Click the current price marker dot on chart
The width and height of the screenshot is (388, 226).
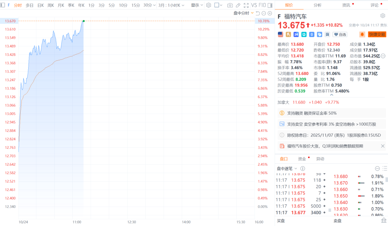[x=84, y=21]
